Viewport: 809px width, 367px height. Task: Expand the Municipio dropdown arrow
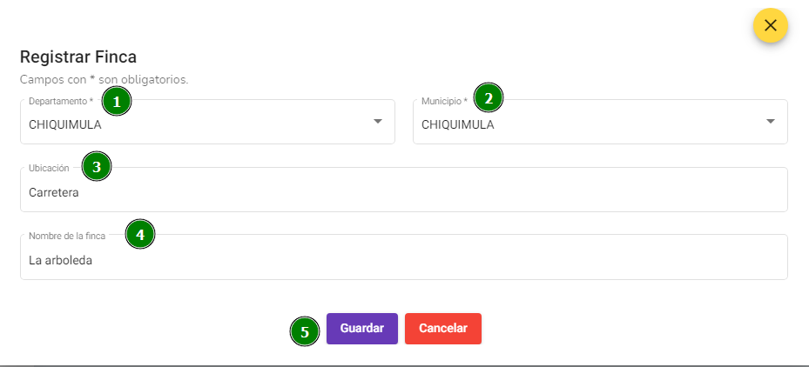coord(771,122)
